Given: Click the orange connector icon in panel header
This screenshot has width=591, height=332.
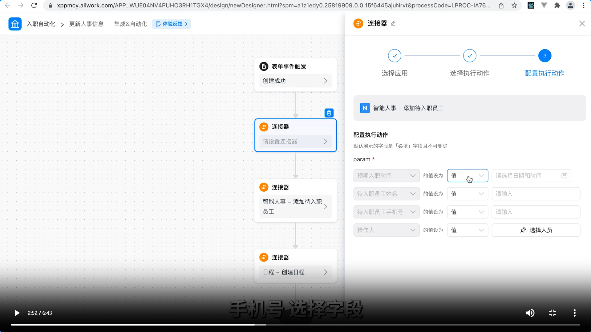Looking at the screenshot, I should [358, 23].
